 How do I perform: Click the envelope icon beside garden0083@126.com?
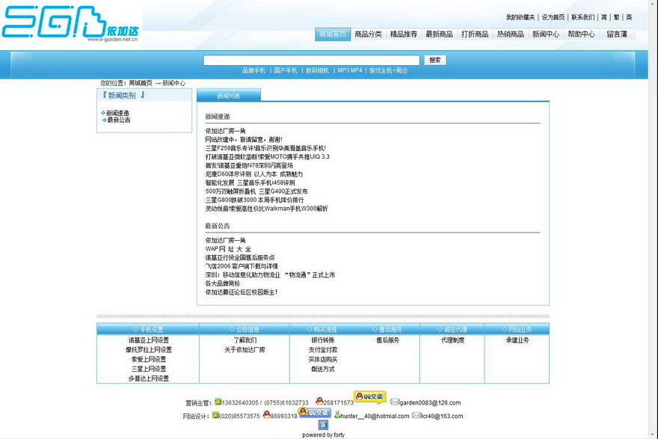tap(395, 402)
